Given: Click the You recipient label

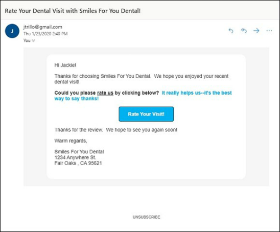Looking at the screenshot, I should coord(27,40).
